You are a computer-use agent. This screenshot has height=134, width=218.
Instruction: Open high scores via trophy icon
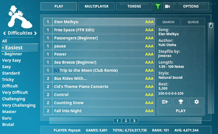[181, 102]
